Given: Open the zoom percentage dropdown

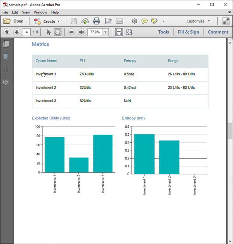Looking at the screenshot, I should [x=106, y=32].
